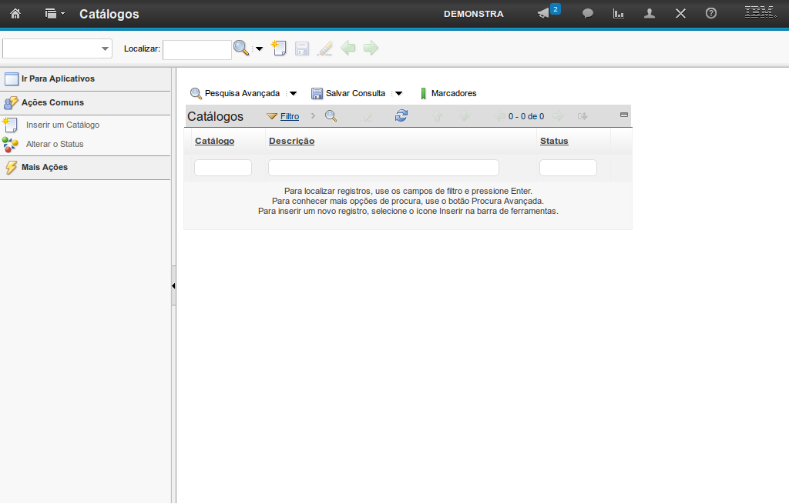
Task: Click the refresh icon in Catálogos table
Action: [401, 116]
